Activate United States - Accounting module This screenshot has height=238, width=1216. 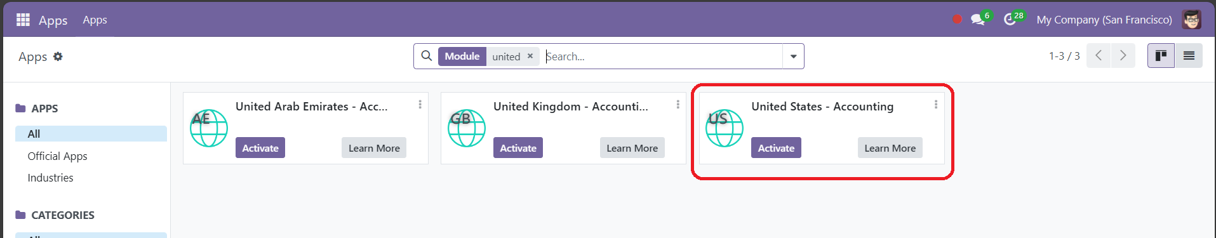click(x=776, y=148)
